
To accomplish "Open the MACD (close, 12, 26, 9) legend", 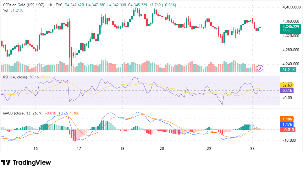I will pos(23,113).
